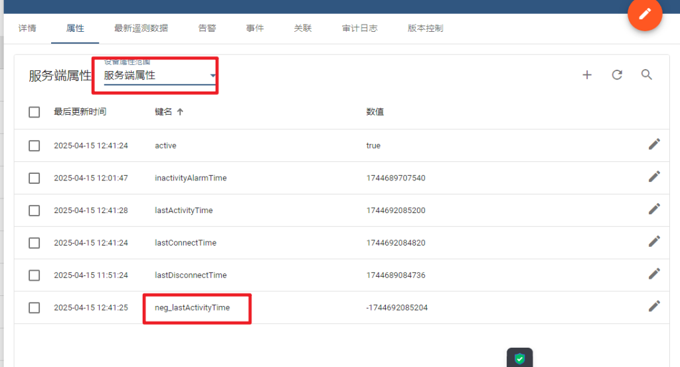Click the value true

coord(373,145)
